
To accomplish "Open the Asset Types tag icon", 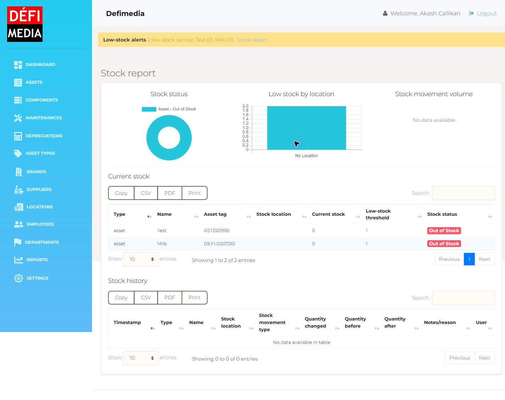I will [x=18, y=153].
